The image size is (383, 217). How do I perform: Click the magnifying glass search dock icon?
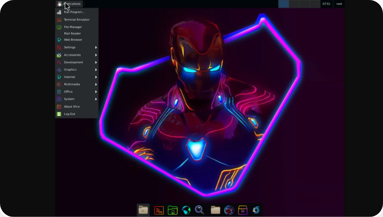[x=199, y=210]
